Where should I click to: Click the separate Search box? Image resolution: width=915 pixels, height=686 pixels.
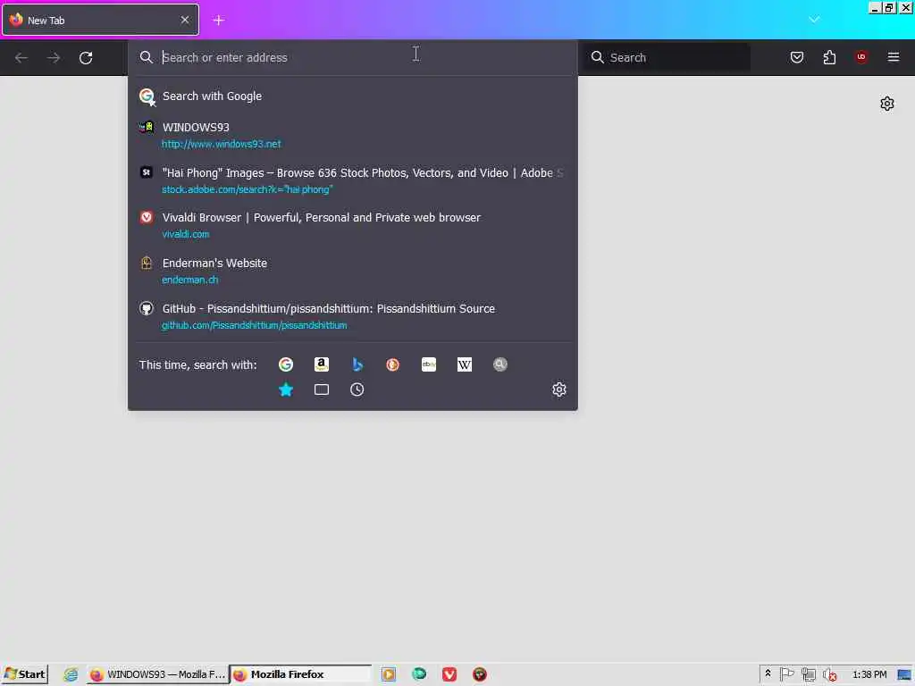pos(667,58)
